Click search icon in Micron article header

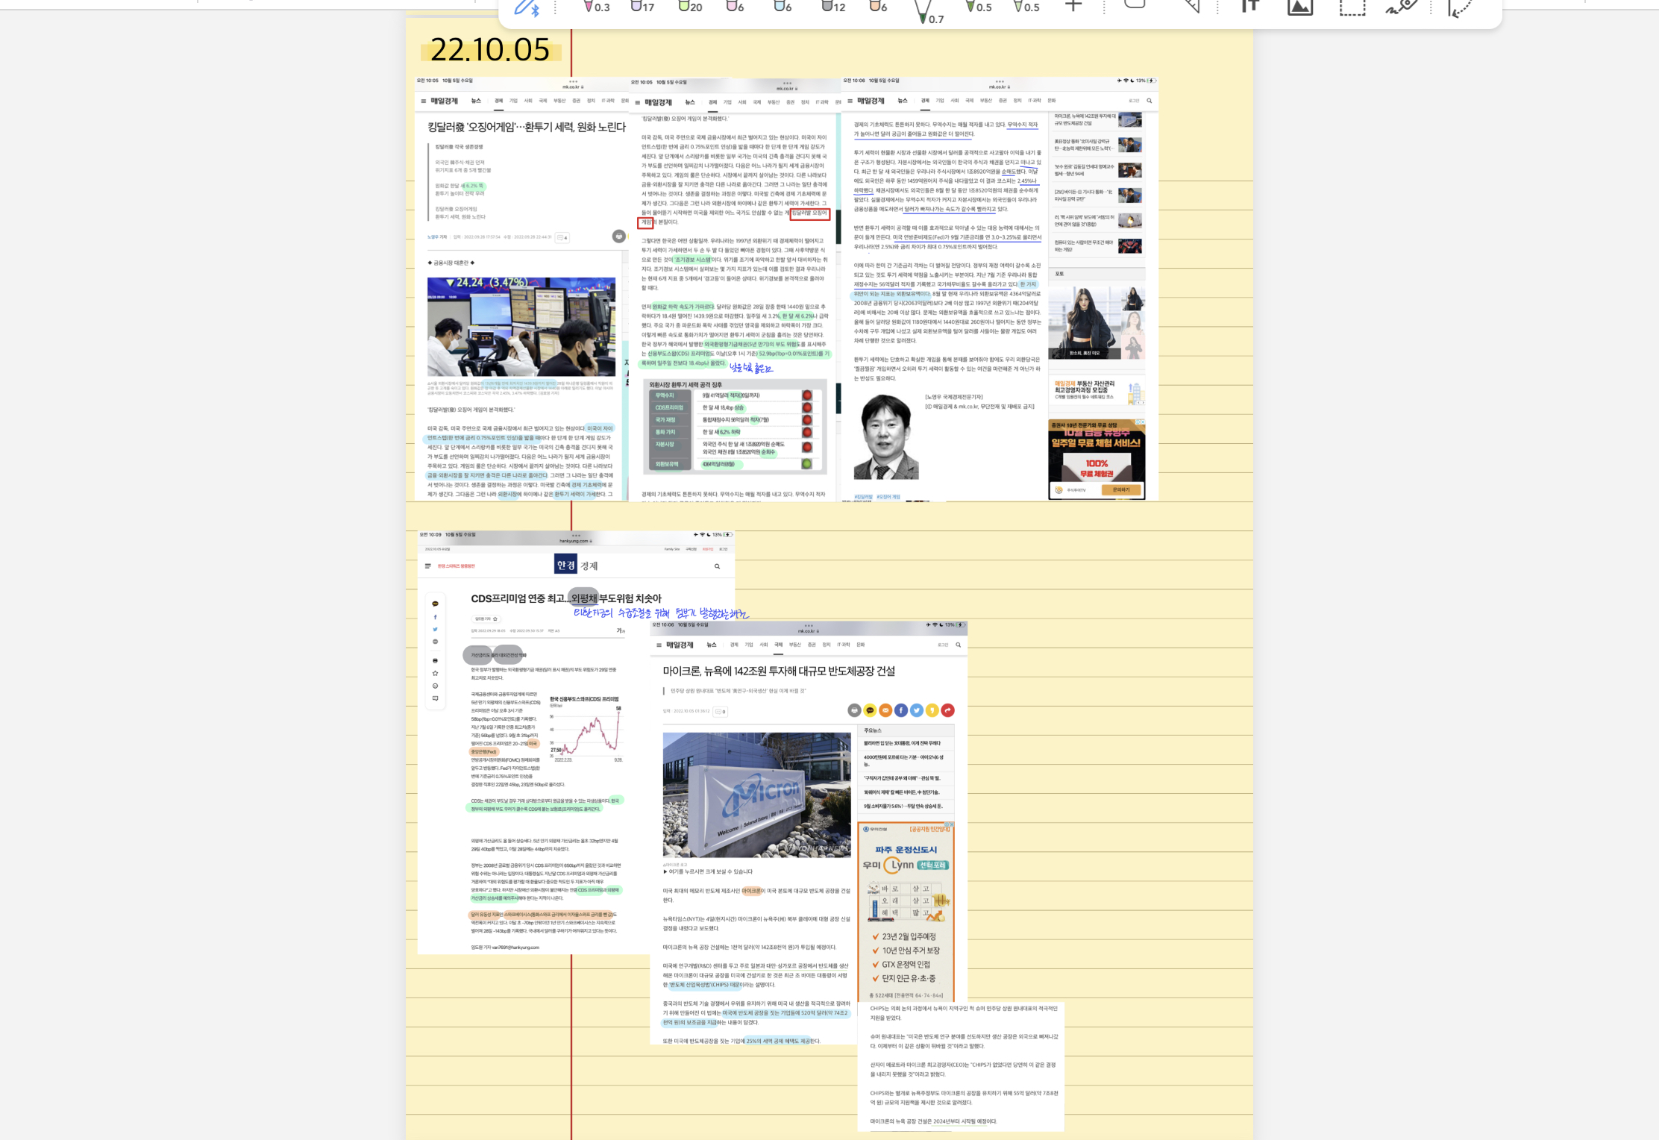click(959, 645)
